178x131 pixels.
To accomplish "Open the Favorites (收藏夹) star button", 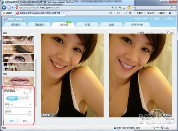I will 7,13.
